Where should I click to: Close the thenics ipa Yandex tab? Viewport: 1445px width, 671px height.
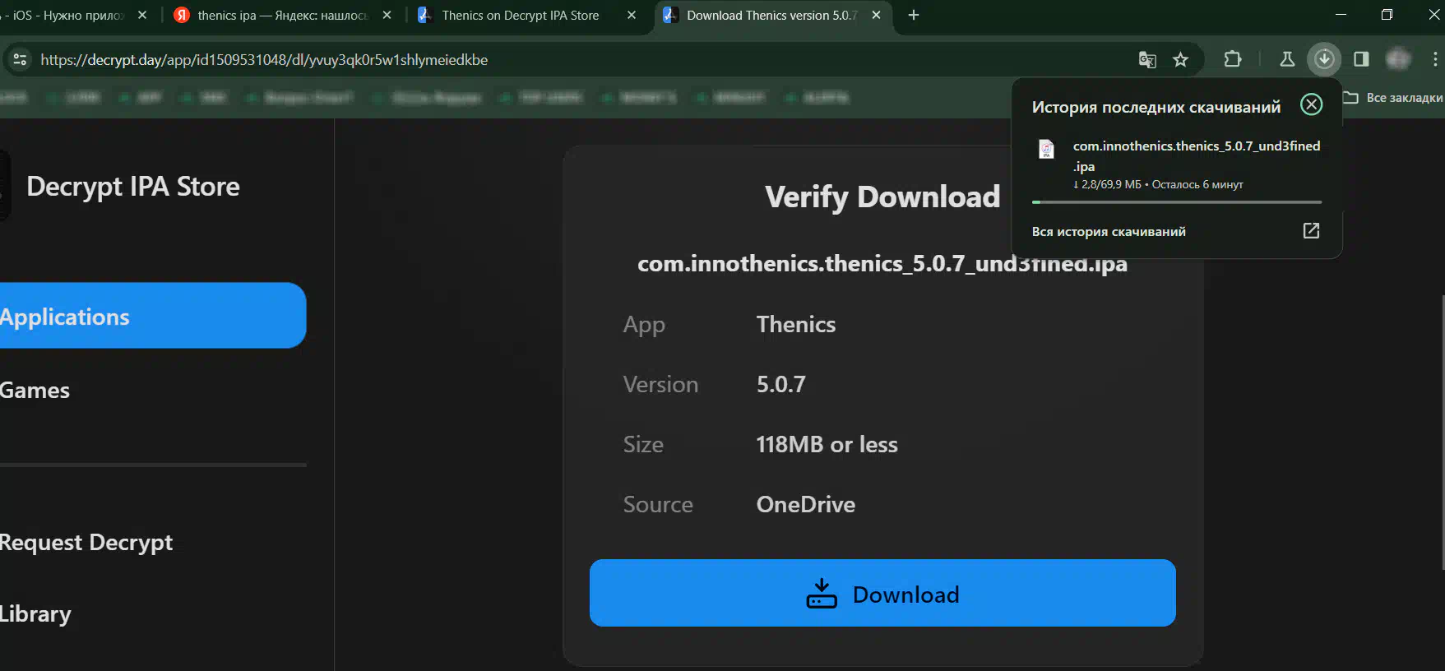(387, 15)
